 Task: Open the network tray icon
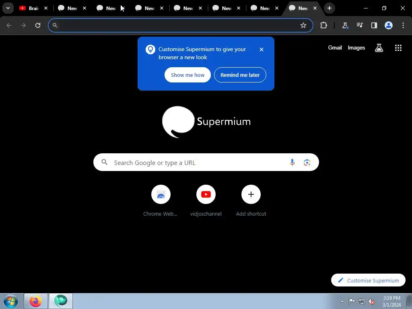(x=362, y=301)
